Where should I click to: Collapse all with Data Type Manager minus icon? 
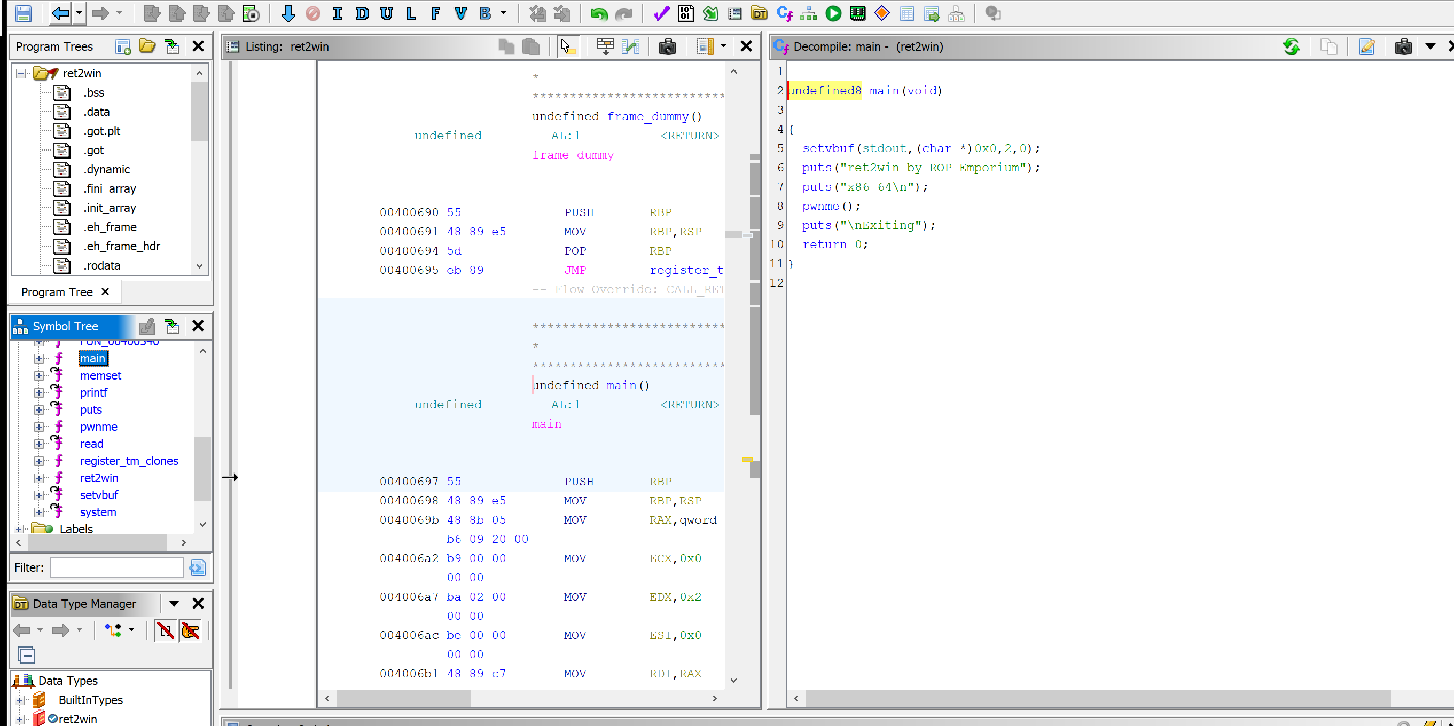click(x=27, y=655)
